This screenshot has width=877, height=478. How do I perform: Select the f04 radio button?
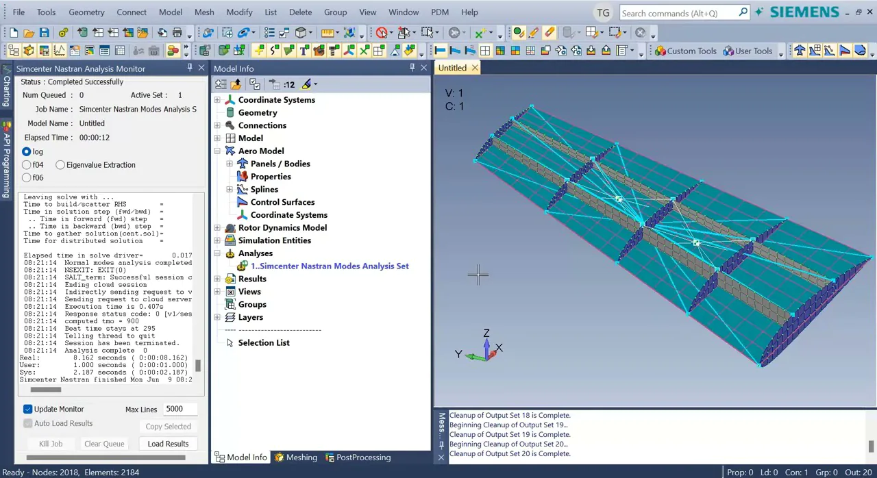tap(27, 164)
